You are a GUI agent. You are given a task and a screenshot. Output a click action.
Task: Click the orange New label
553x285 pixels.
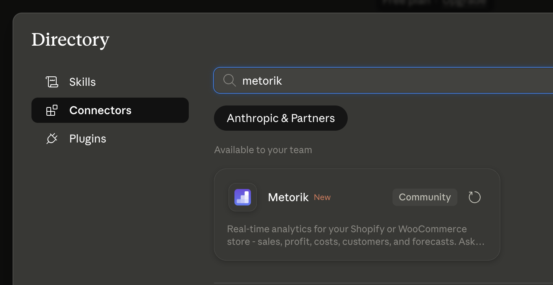click(322, 198)
